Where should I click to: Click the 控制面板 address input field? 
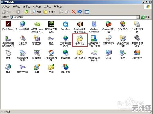(x=73, y=17)
